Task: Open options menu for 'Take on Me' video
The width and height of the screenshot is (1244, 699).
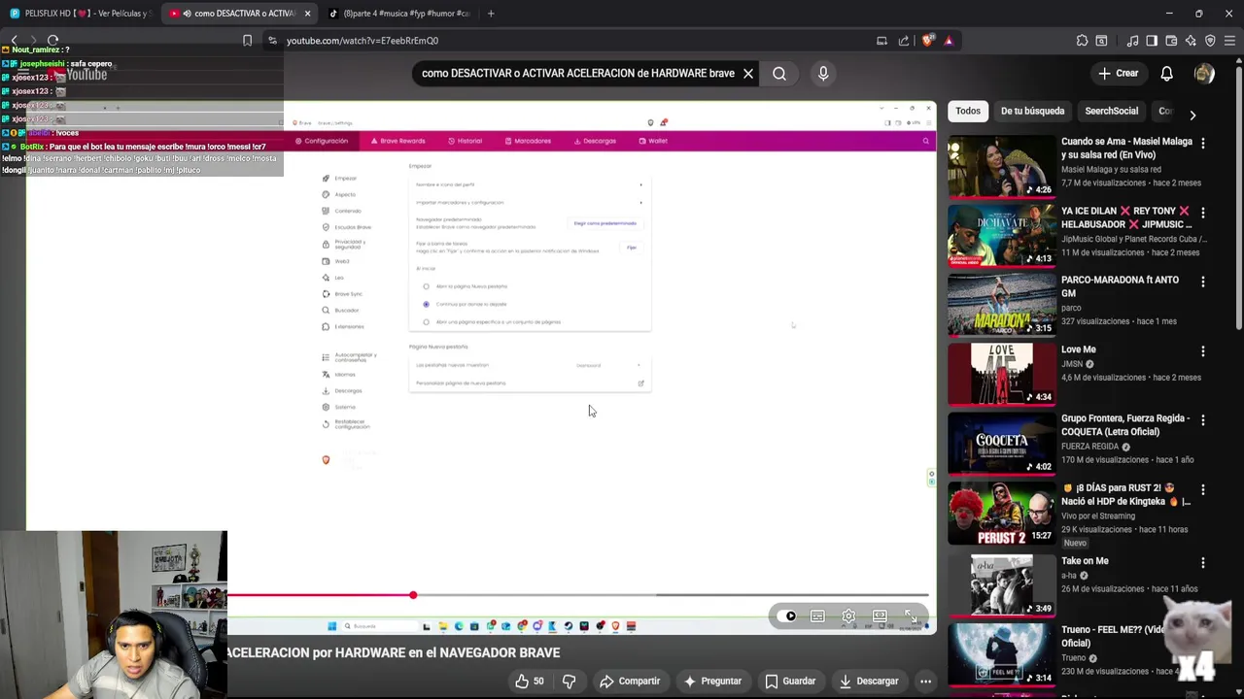Action: click(x=1202, y=562)
